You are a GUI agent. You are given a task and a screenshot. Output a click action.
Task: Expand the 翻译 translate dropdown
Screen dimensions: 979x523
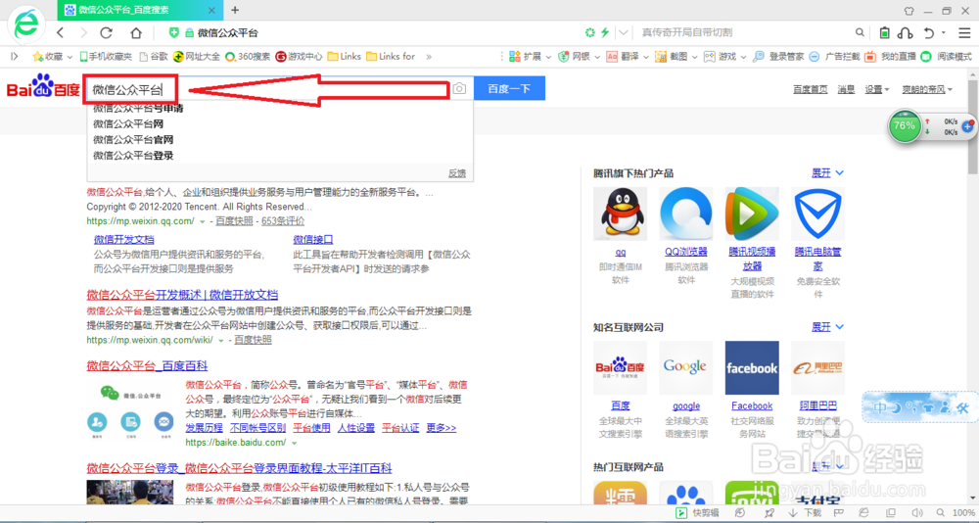(645, 57)
